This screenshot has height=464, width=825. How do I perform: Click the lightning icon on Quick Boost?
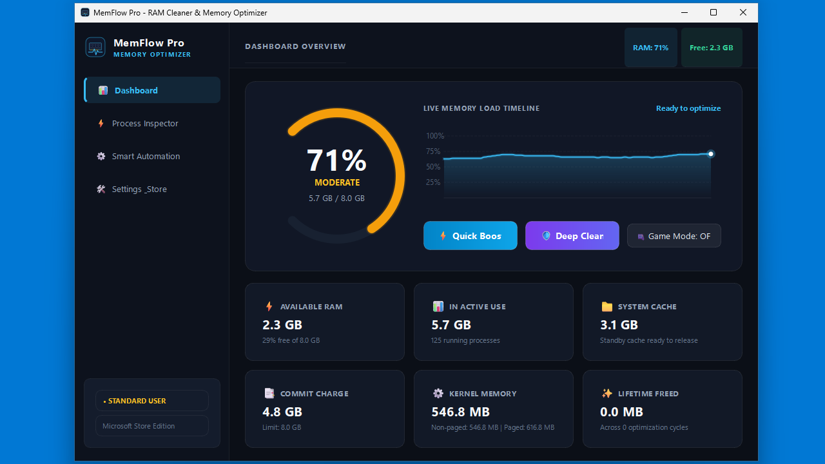[443, 236]
